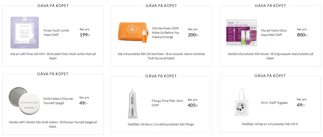
Task: Click the Foreo Youth Junkie Mask GWP title
Action: 56,33
